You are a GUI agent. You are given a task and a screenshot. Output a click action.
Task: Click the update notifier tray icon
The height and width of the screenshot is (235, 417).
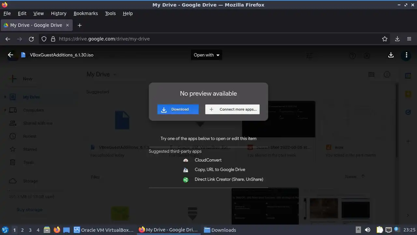pyautogui.click(x=397, y=229)
